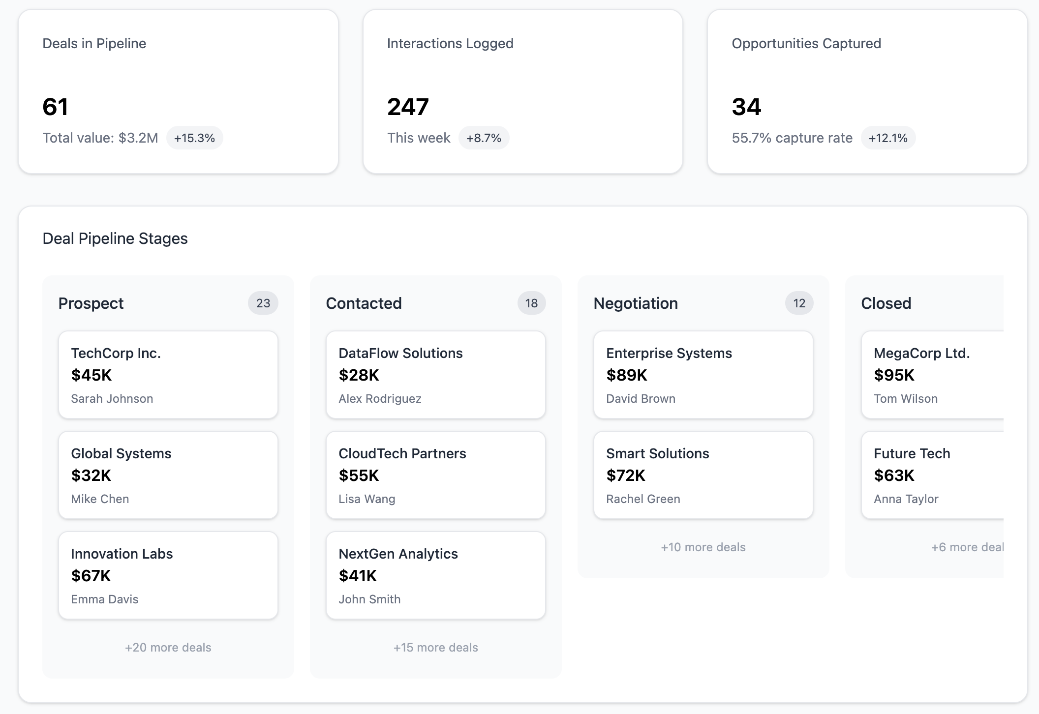The height and width of the screenshot is (714, 1039).
Task: Open the NextGen Analytics deal card
Action: [x=435, y=575]
